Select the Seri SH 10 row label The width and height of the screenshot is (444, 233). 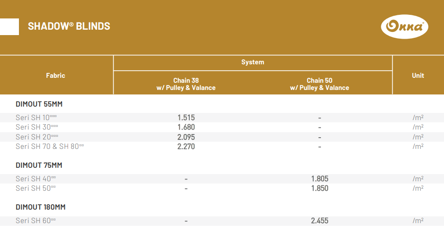[x=36, y=117]
